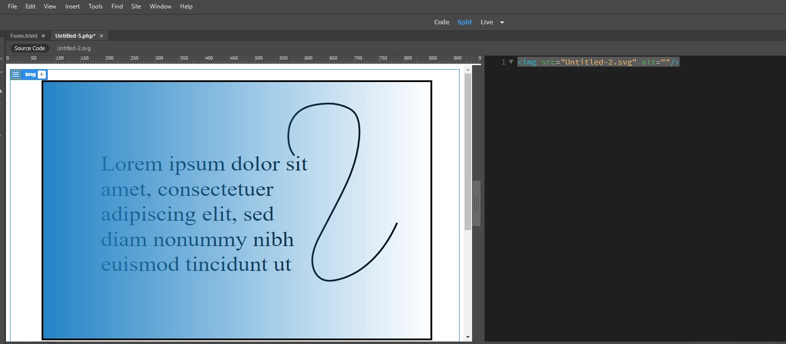Viewport: 786px width, 344px height.
Task: Switch to the Form.html document tab
Action: (x=24, y=36)
